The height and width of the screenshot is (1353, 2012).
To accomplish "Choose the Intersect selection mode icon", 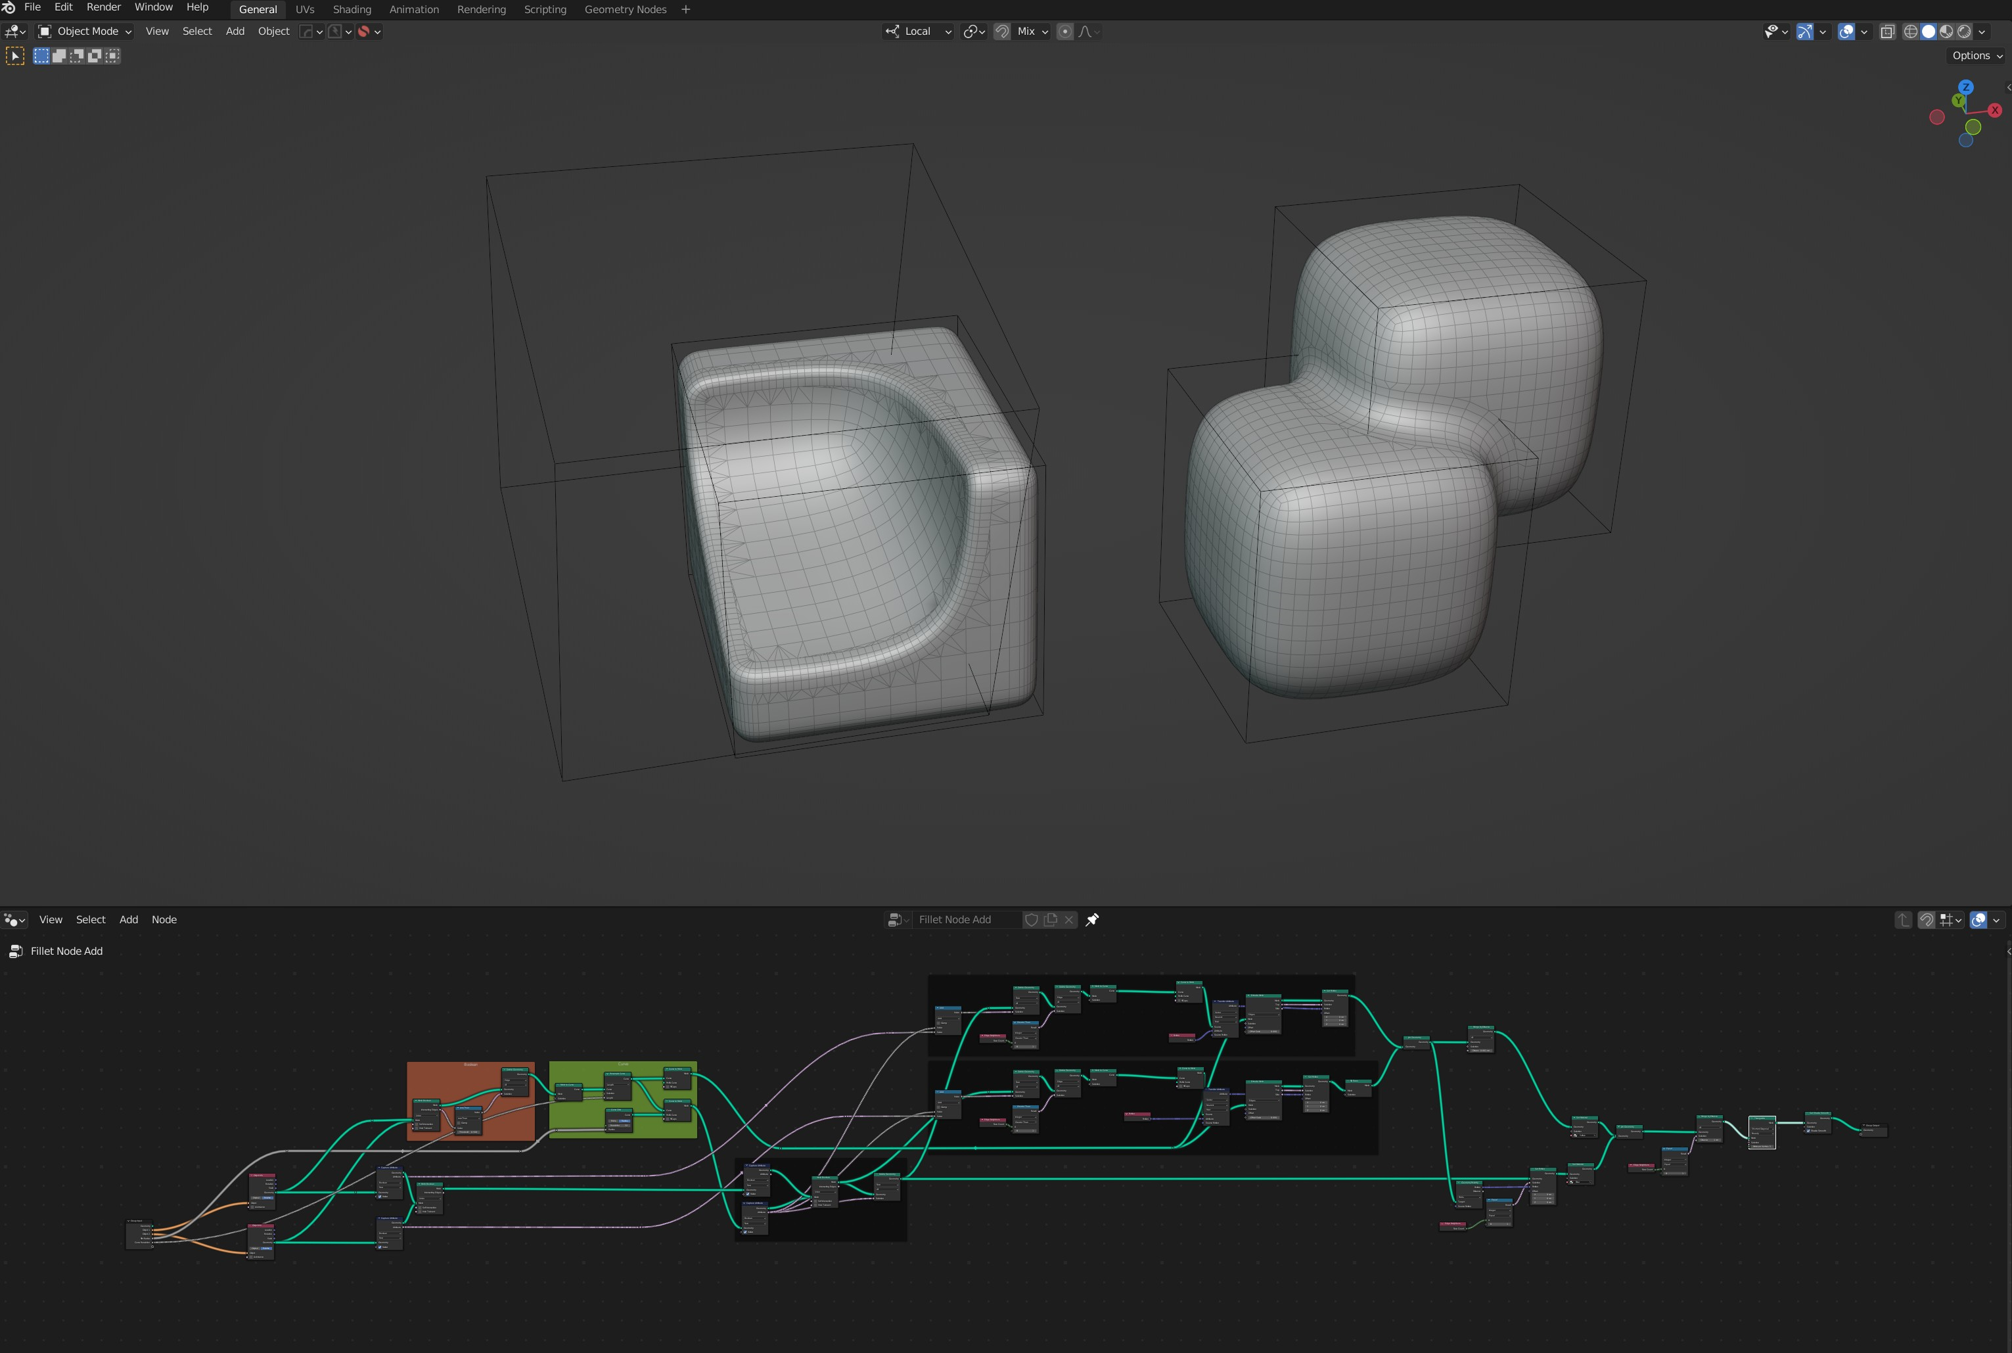I will [x=112, y=56].
